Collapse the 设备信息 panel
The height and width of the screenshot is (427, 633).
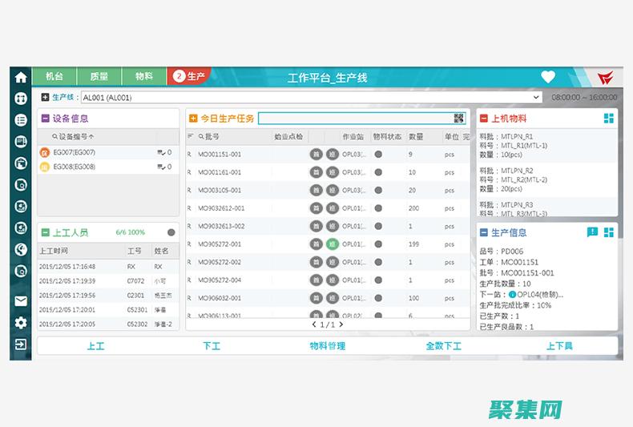click(x=46, y=119)
